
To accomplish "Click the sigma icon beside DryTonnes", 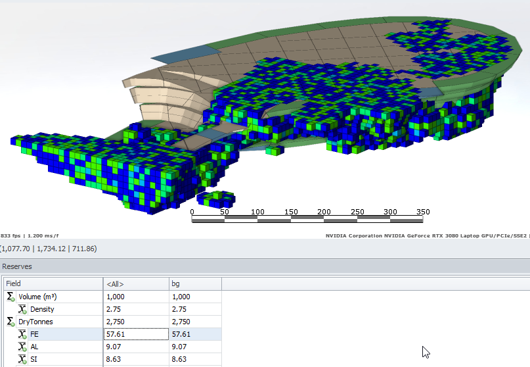I will (x=10, y=322).
